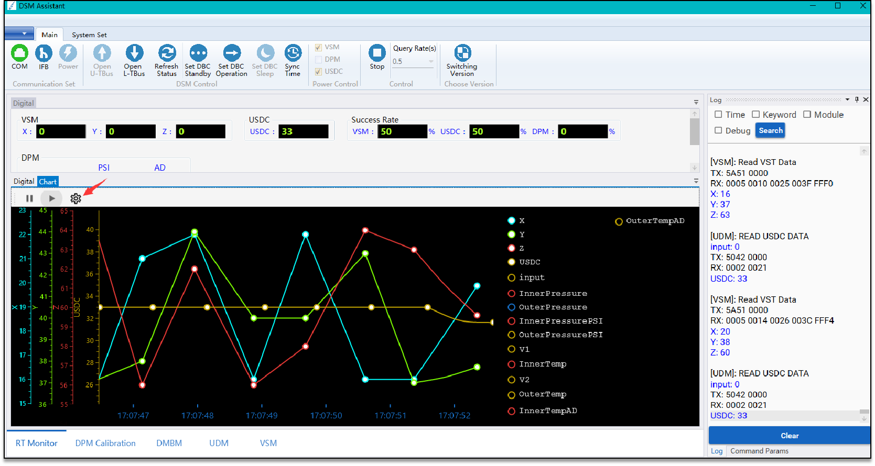The width and height of the screenshot is (875, 466).
Task: Switch to the Main ribbon tab
Action: pos(49,35)
